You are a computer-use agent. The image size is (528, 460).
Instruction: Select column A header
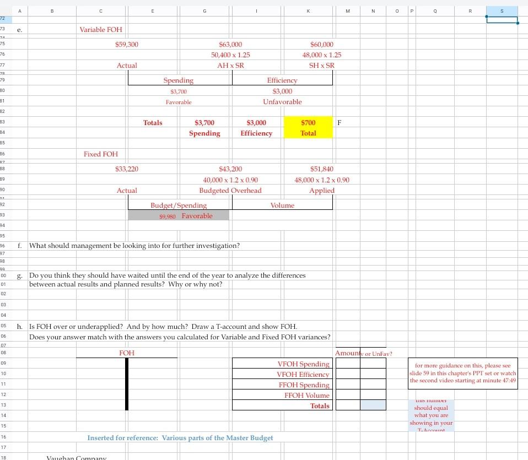[20, 10]
